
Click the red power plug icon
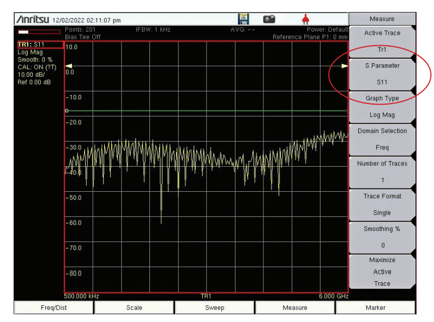click(x=305, y=20)
